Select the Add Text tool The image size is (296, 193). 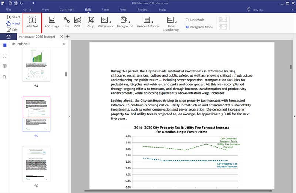click(x=32, y=22)
